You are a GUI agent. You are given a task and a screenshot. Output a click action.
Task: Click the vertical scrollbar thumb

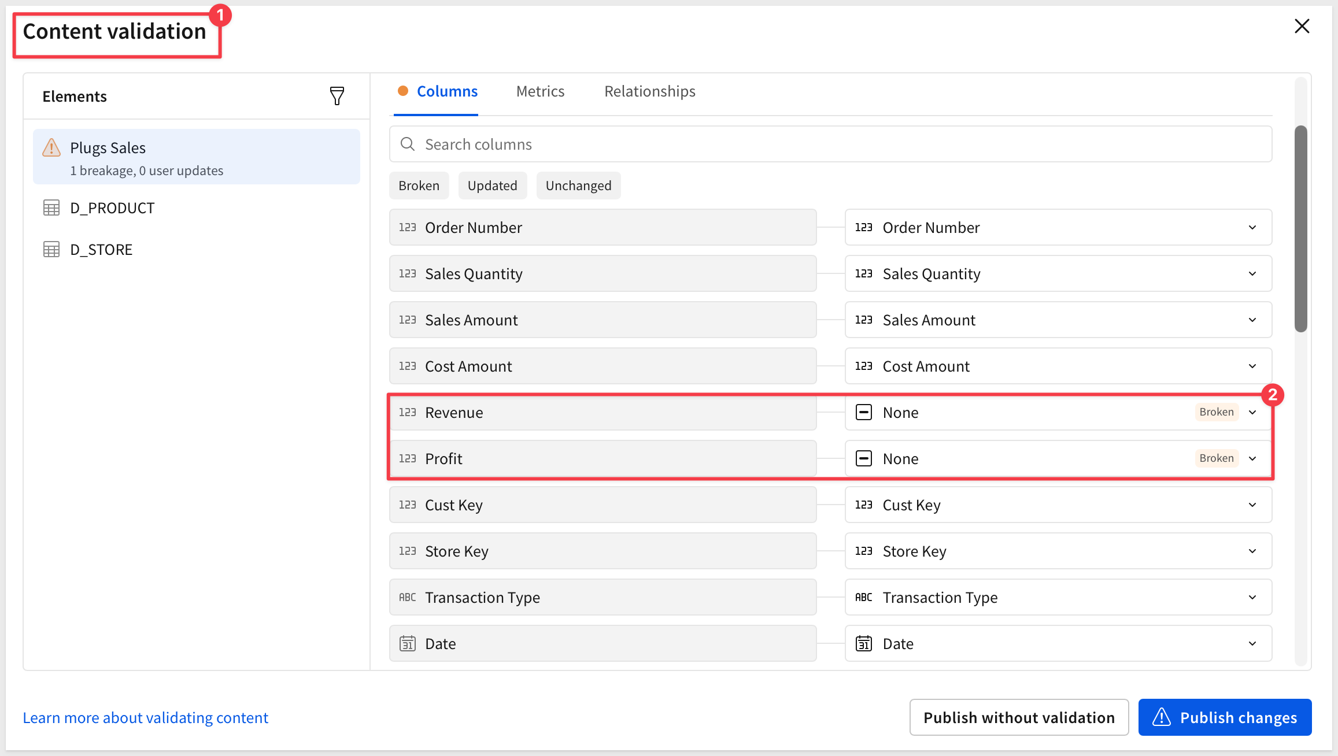(1301, 229)
